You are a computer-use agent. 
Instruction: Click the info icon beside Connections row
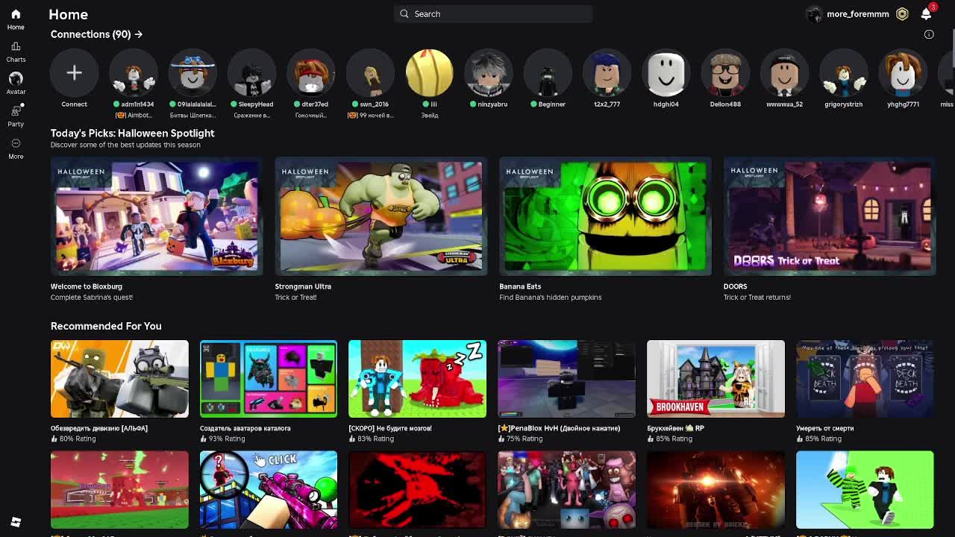[x=929, y=34]
